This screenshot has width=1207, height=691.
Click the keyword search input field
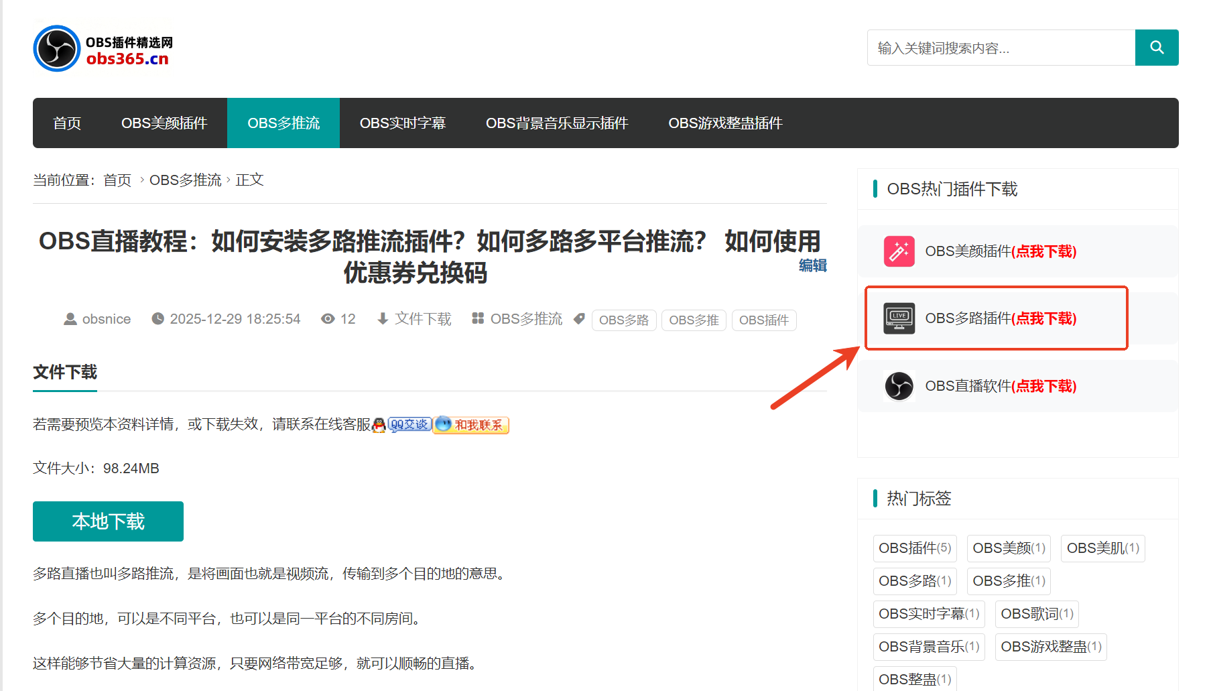(999, 47)
